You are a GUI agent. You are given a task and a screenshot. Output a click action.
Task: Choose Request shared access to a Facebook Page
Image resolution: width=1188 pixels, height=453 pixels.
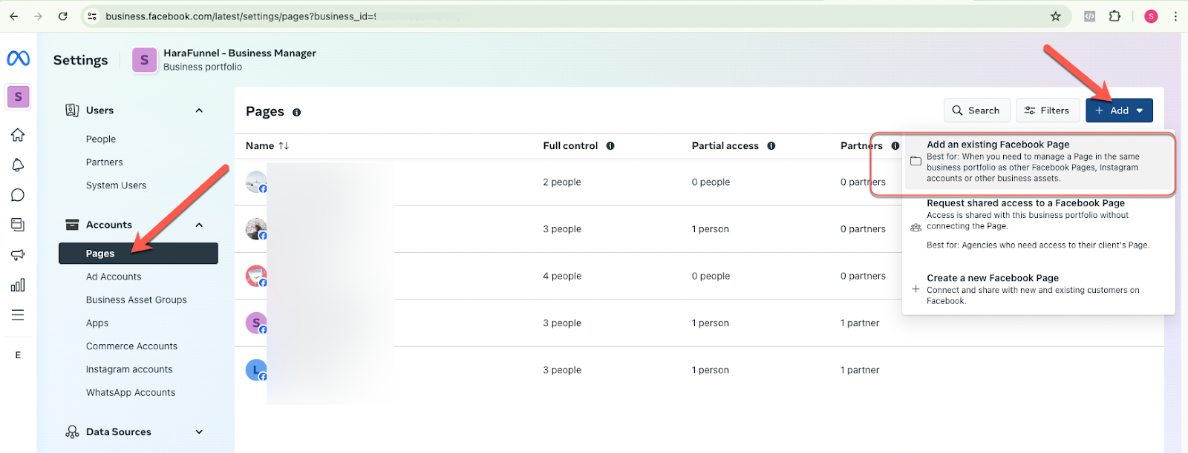tap(1025, 203)
